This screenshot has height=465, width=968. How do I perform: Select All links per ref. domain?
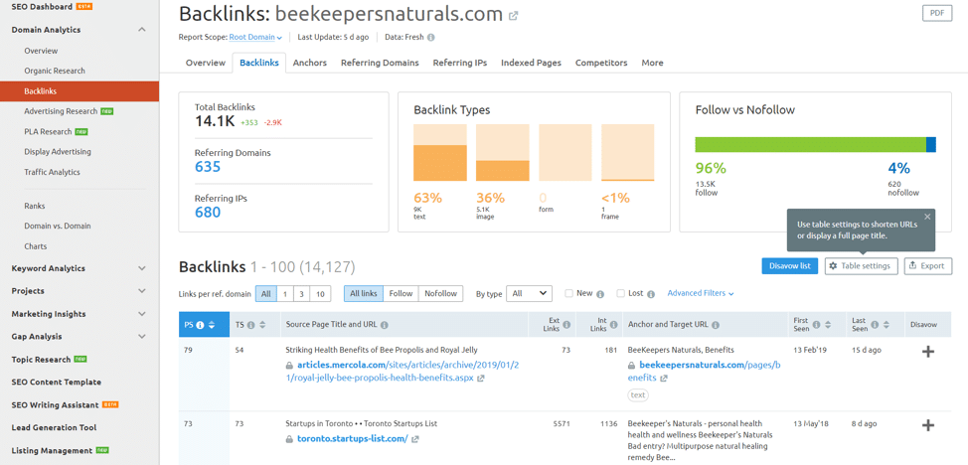[266, 294]
